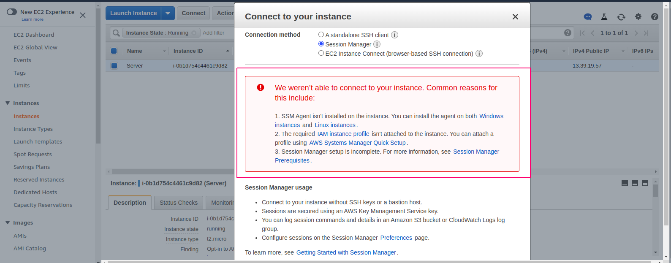This screenshot has height=263, width=671.
Task: Open Capacity Reservations in the sidebar
Action: click(x=43, y=205)
